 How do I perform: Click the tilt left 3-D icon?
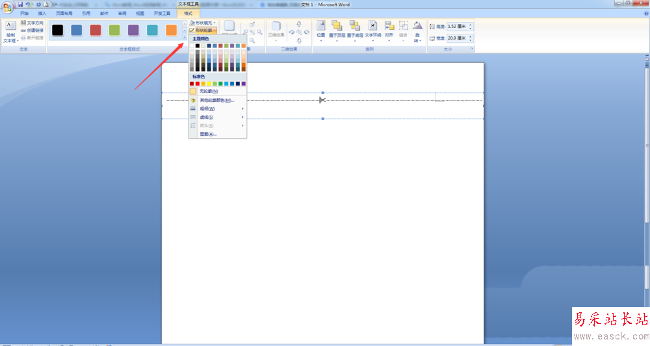pyautogui.click(x=291, y=32)
